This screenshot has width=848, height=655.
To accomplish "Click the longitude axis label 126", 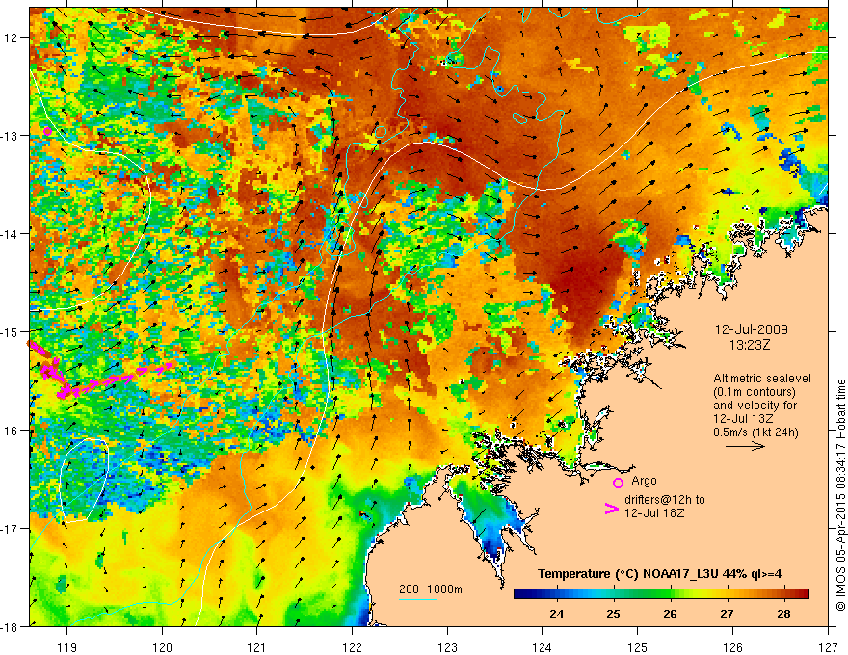I will click(x=732, y=647).
